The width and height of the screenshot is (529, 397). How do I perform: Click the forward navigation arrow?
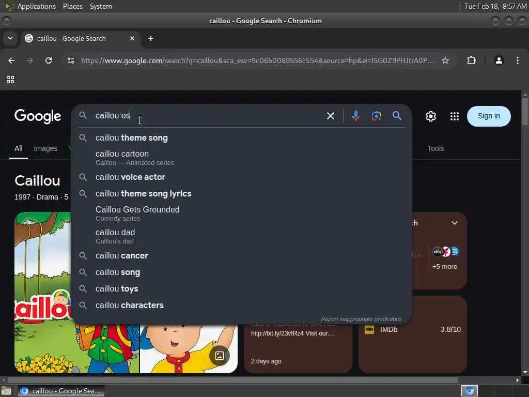(30, 60)
